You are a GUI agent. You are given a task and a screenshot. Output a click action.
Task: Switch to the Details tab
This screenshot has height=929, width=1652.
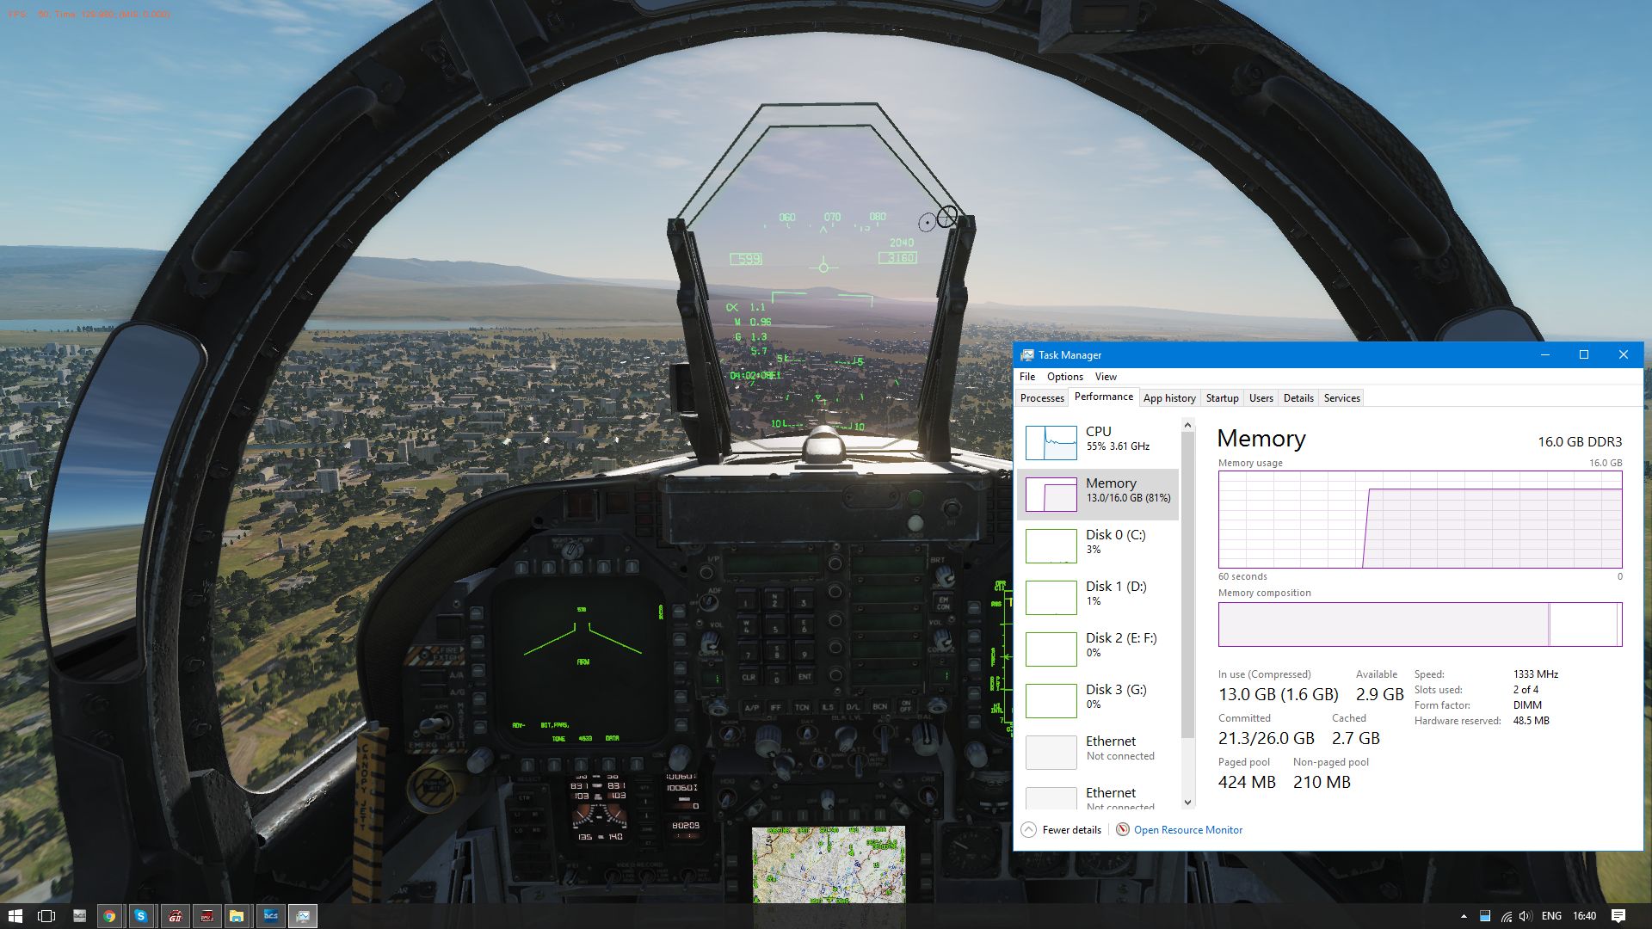tap(1298, 398)
